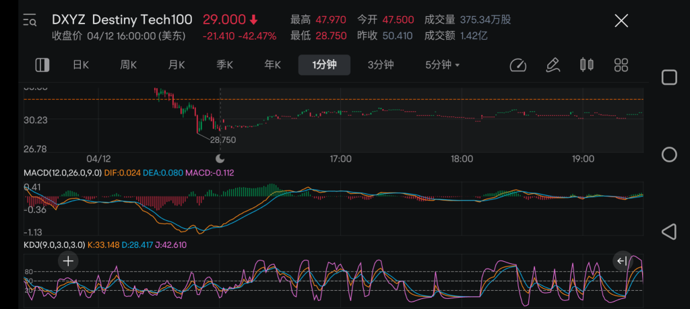This screenshot has width=690, height=309.
Task: Select the 3分钟 interval tab
Action: pyautogui.click(x=381, y=65)
